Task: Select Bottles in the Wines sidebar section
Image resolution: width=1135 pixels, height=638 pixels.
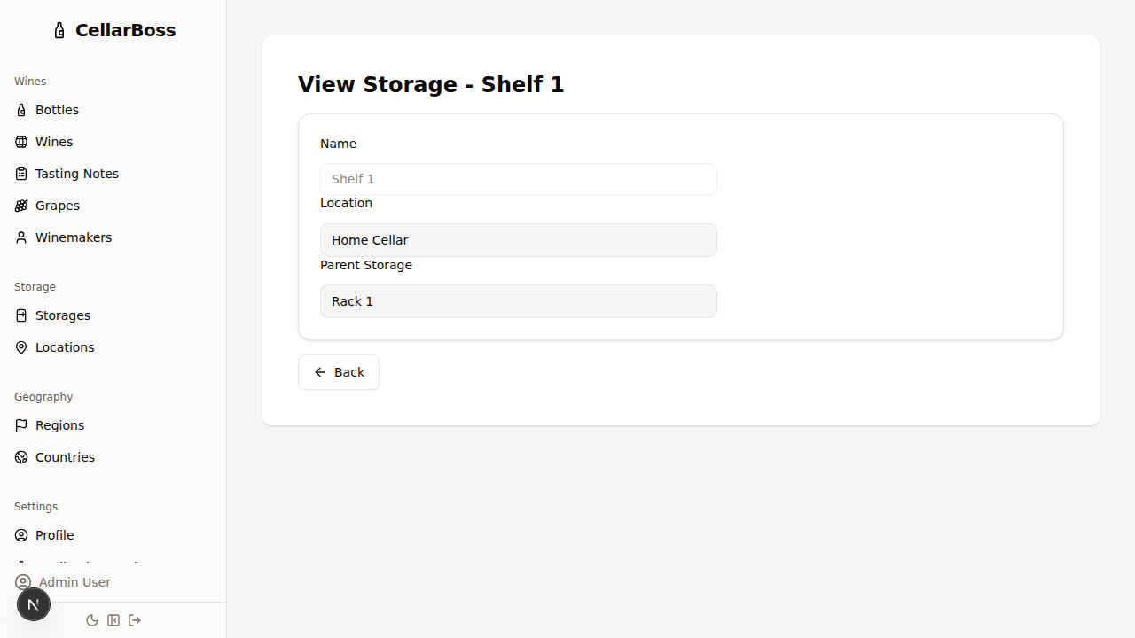Action: [57, 109]
